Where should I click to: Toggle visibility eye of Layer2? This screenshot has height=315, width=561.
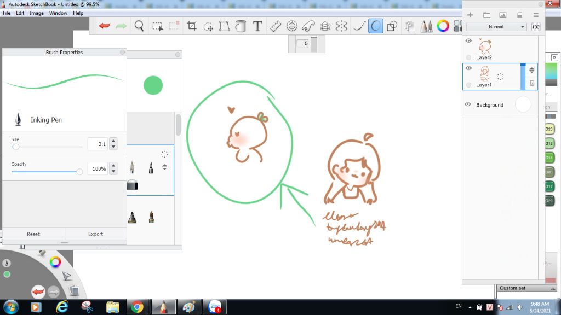[x=469, y=40]
